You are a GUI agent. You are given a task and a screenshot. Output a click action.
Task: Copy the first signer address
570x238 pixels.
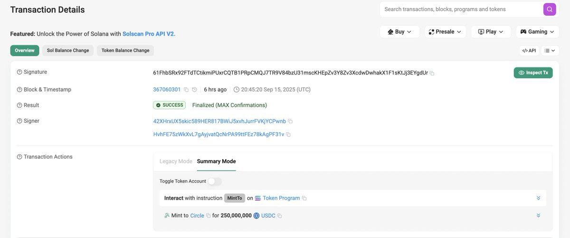tap(290, 121)
